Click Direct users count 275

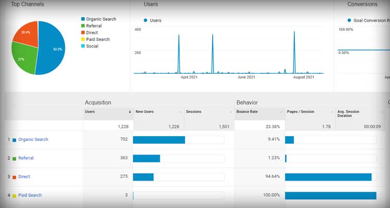(x=124, y=176)
